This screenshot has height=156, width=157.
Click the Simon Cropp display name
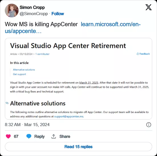point(32,7)
